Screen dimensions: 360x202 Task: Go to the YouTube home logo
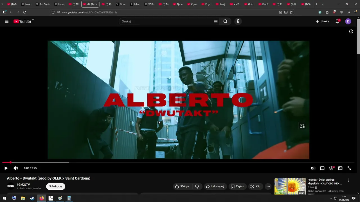coord(22,21)
